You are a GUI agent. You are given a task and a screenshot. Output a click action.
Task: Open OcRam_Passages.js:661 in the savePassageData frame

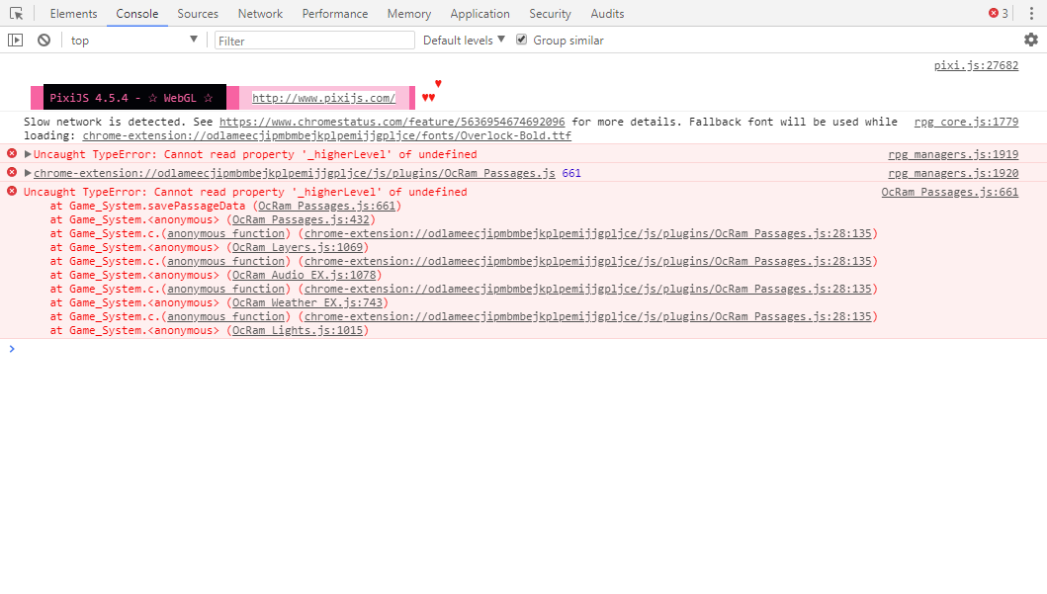coord(327,206)
